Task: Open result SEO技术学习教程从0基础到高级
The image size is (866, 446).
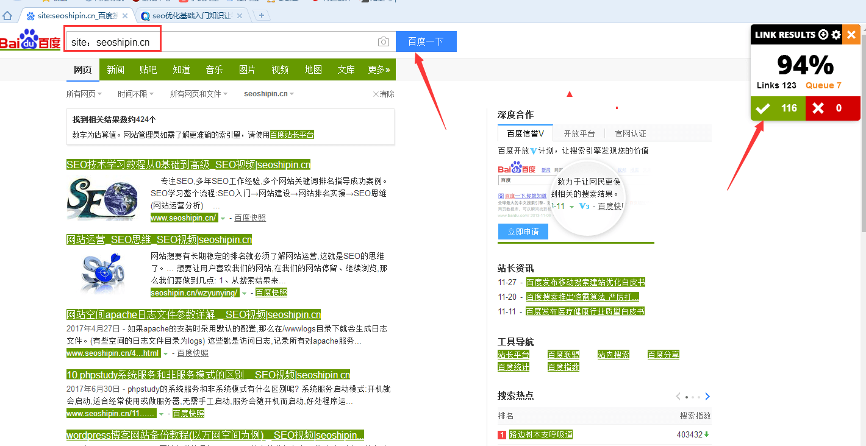Action: (188, 165)
